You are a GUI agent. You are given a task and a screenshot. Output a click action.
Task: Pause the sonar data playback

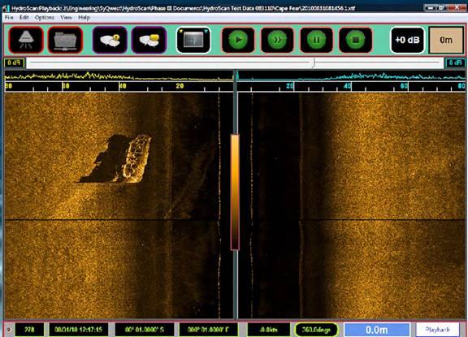[316, 40]
